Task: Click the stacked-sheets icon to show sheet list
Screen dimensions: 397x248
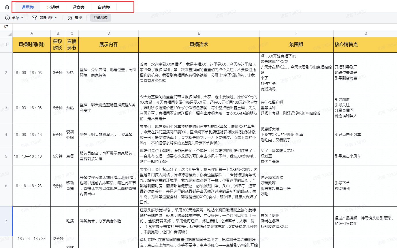Action: click(x=7, y=7)
